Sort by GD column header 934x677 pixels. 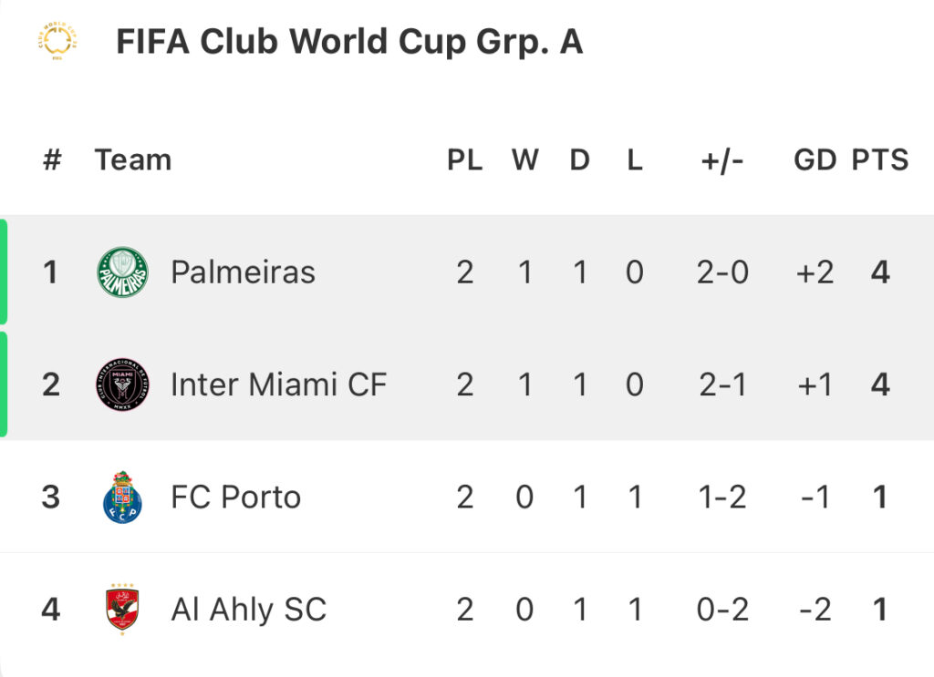point(815,159)
